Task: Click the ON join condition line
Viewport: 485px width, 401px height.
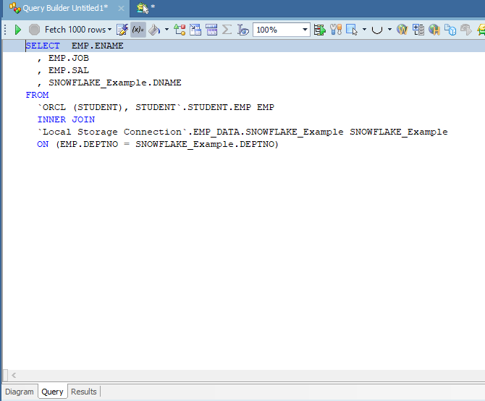Action: click(x=158, y=144)
